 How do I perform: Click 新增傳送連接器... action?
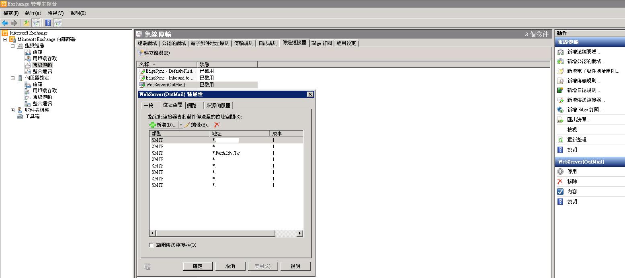point(586,100)
